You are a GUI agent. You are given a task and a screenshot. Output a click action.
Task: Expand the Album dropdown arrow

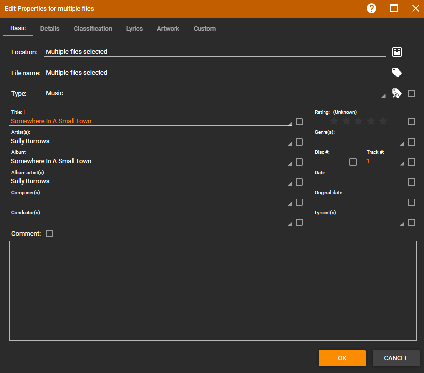[290, 164]
